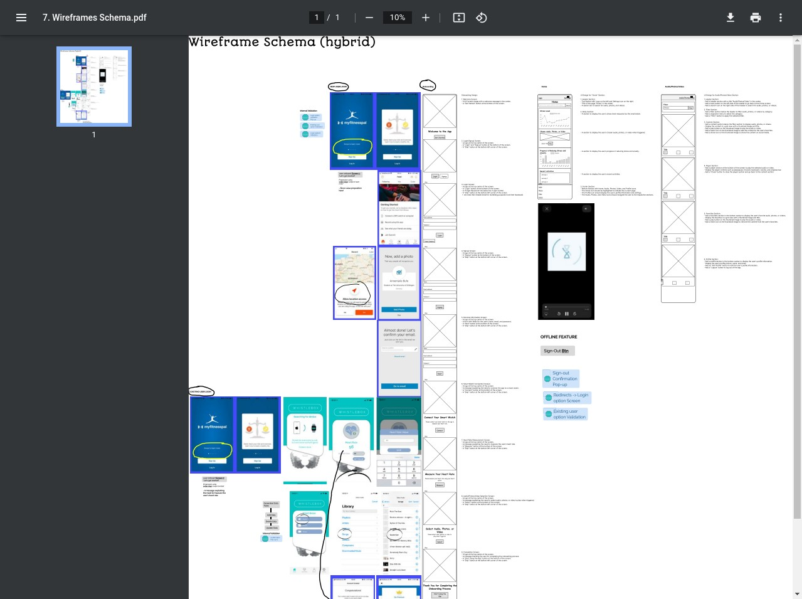Click the zoom percentage display

point(397,18)
